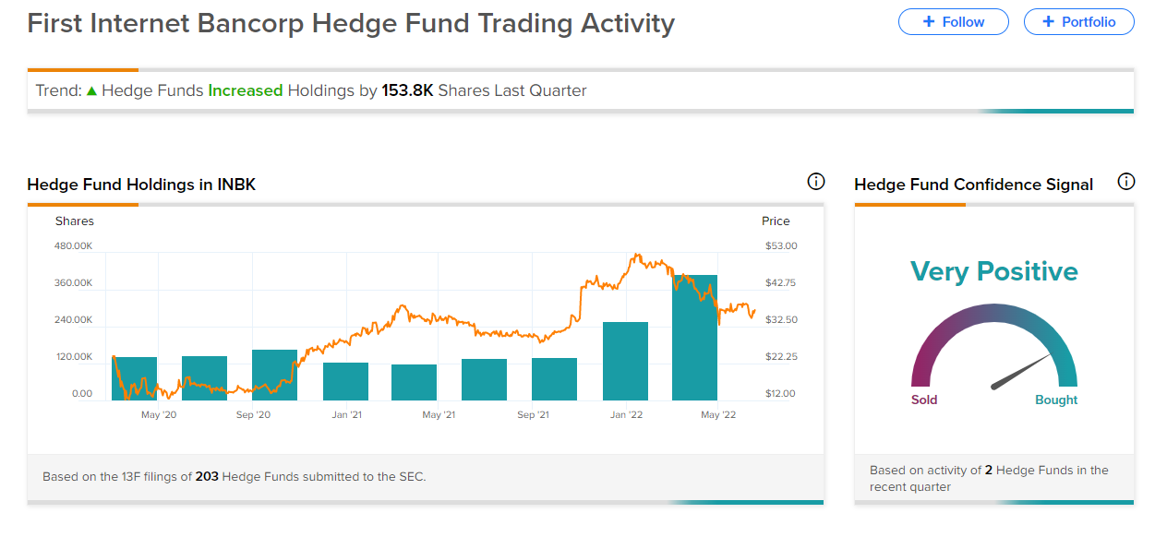Click the 'Shares' axis title
Image resolution: width=1155 pixels, height=537 pixels.
click(x=75, y=221)
